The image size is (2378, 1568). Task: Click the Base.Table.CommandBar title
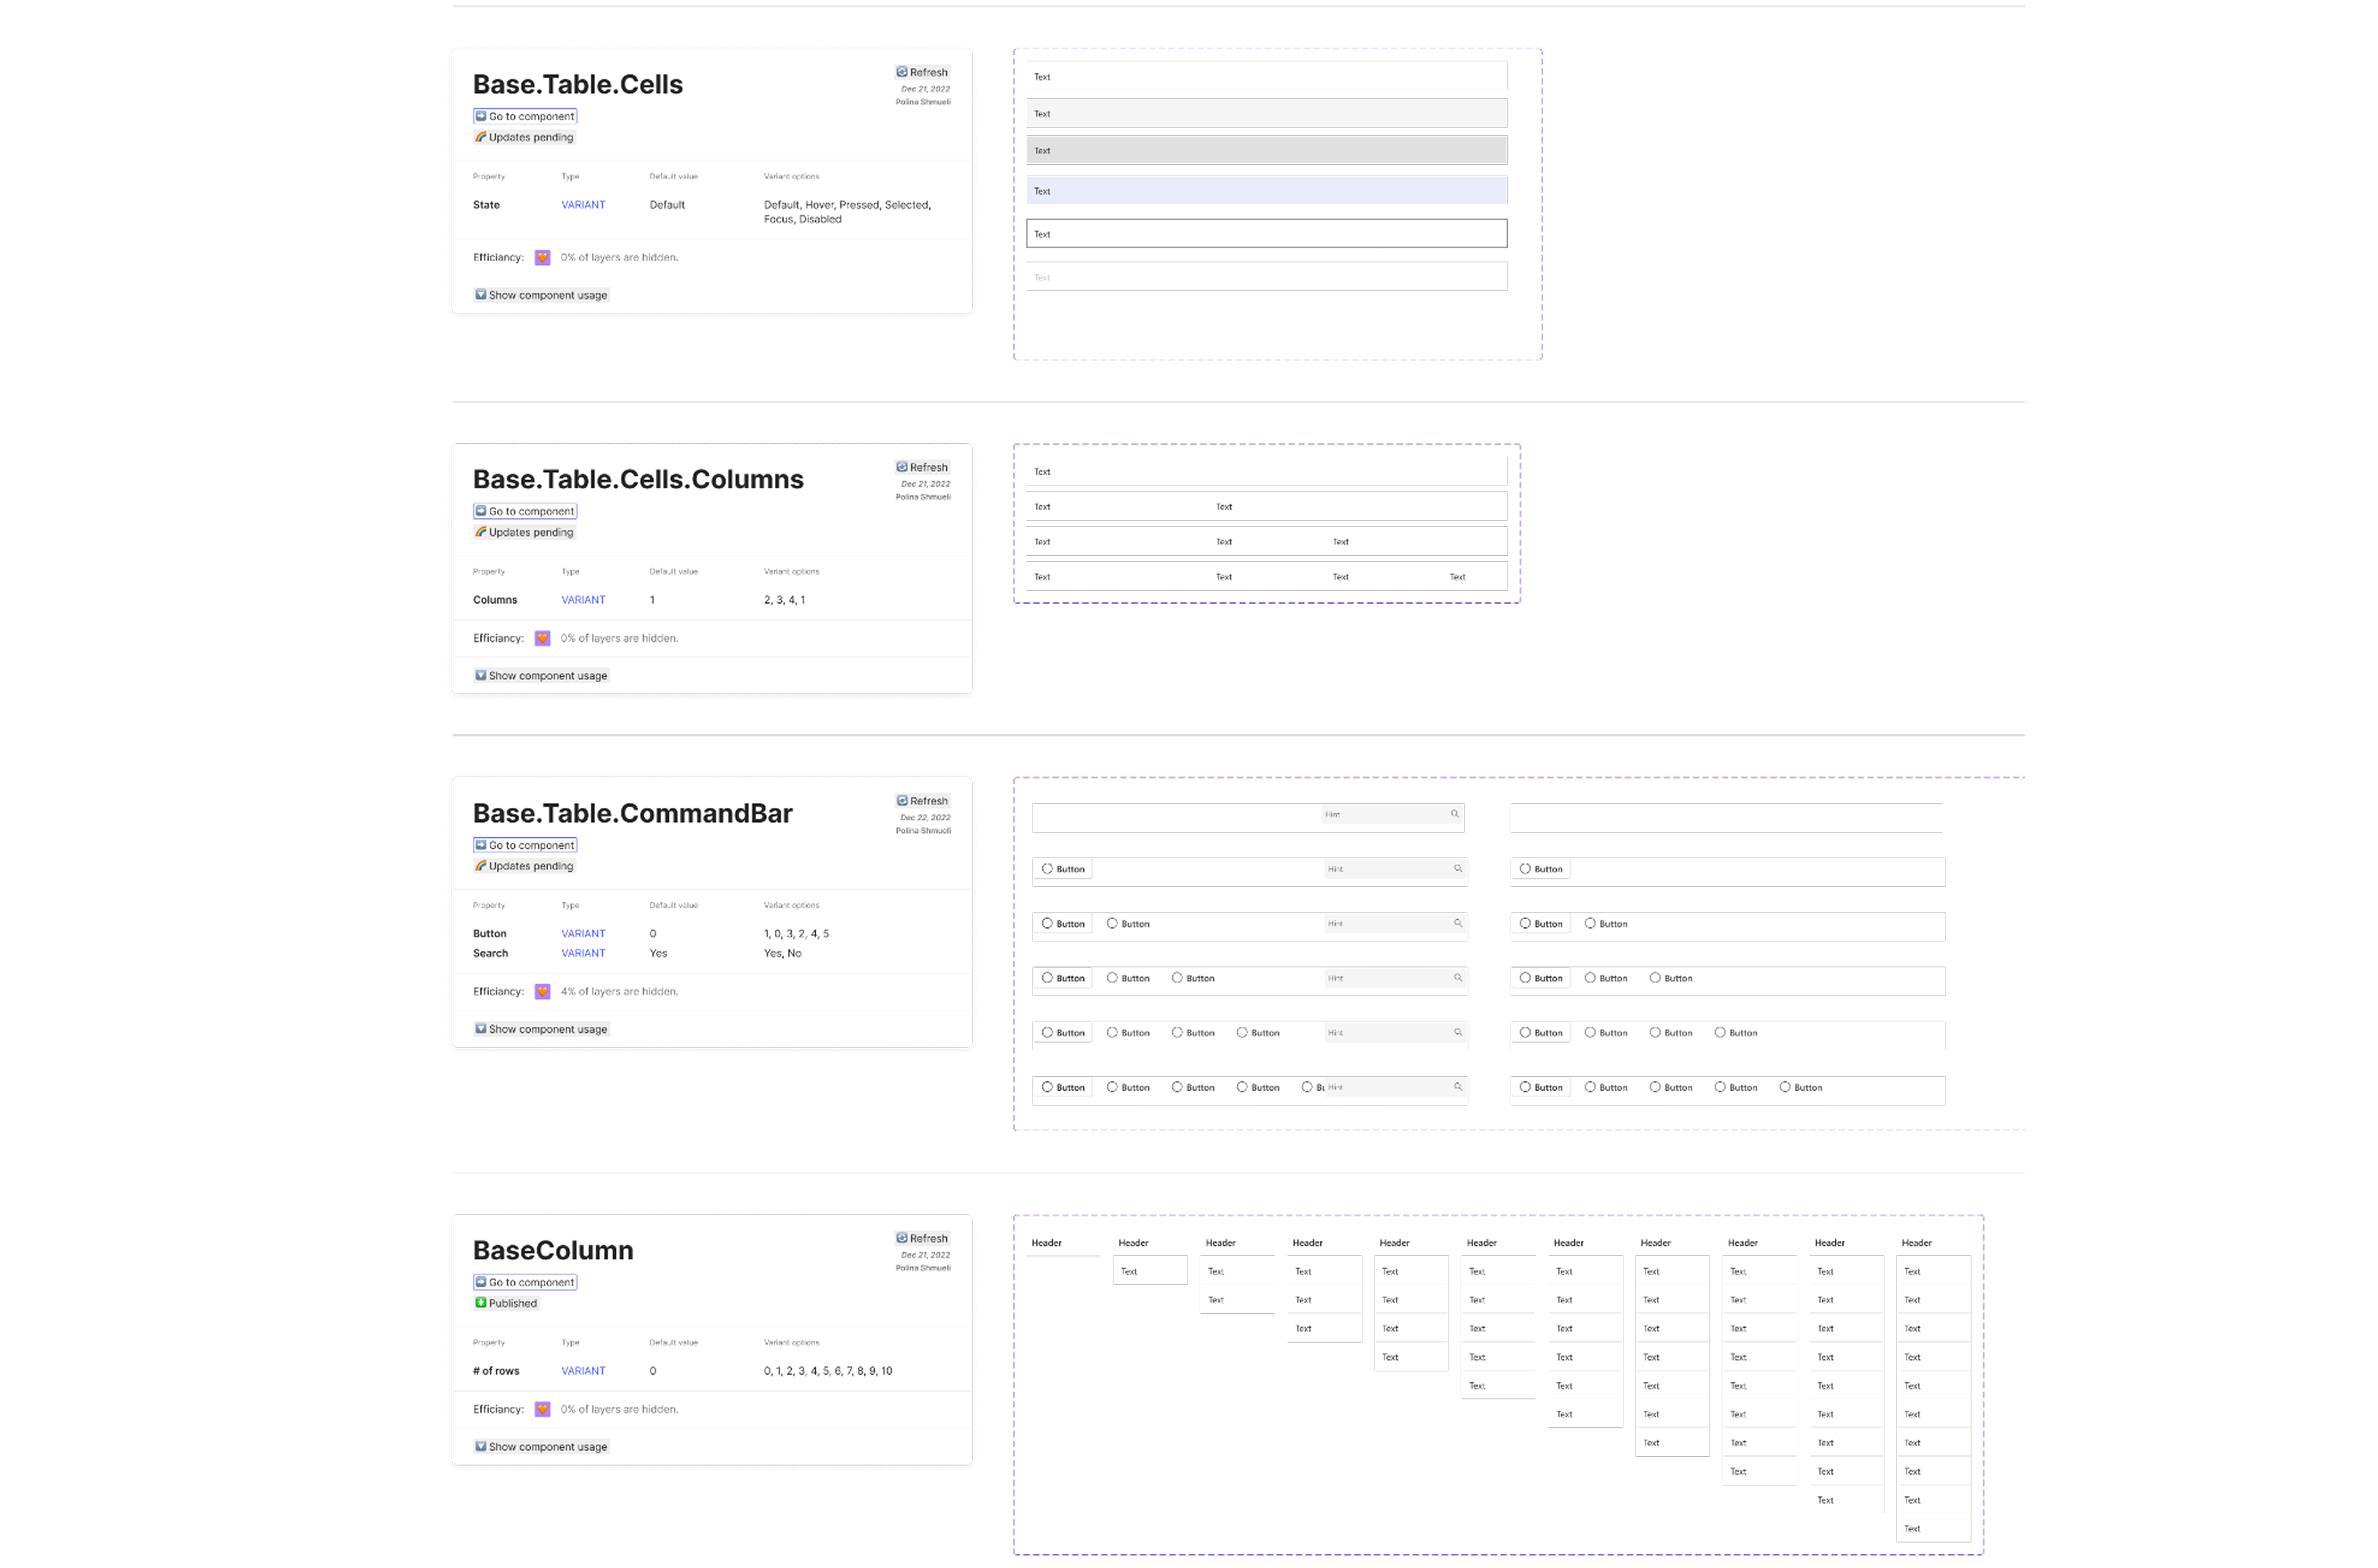(x=632, y=813)
